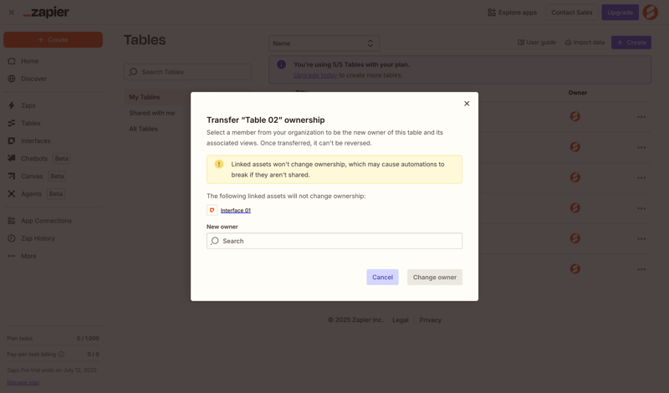Image resolution: width=669 pixels, height=393 pixels.
Task: Click Import data
Action: (x=585, y=43)
